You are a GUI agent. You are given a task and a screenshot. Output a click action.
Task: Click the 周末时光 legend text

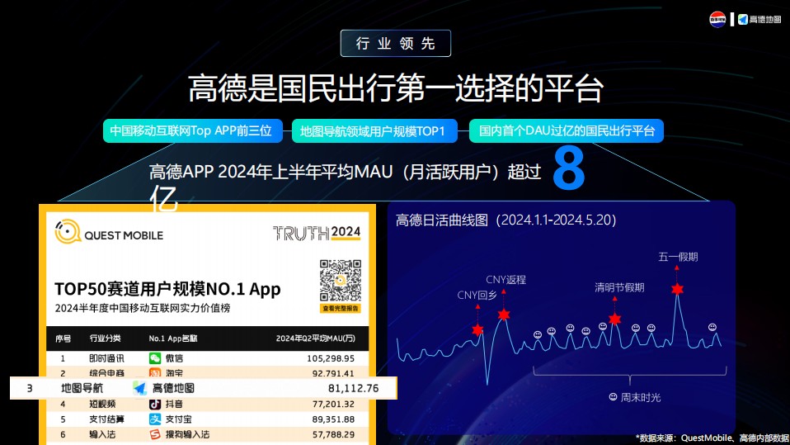(x=641, y=398)
